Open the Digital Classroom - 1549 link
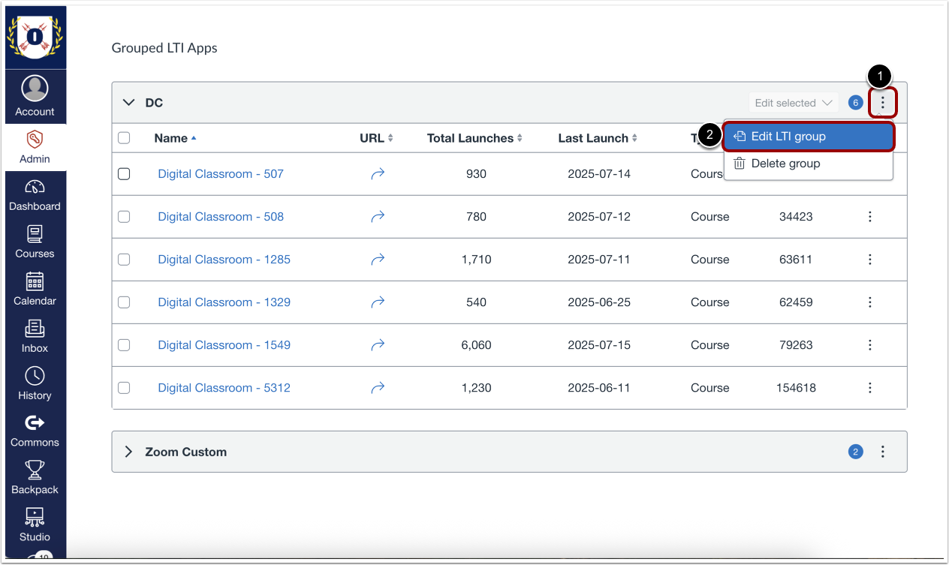This screenshot has width=949, height=565. 224,345
